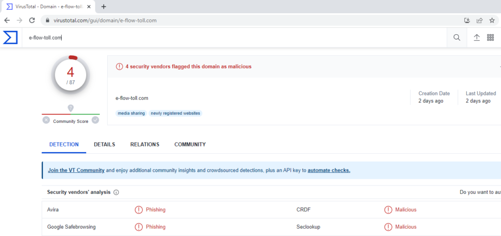Select the VirusTotal browser tab
501x236 pixels.
[48, 7]
